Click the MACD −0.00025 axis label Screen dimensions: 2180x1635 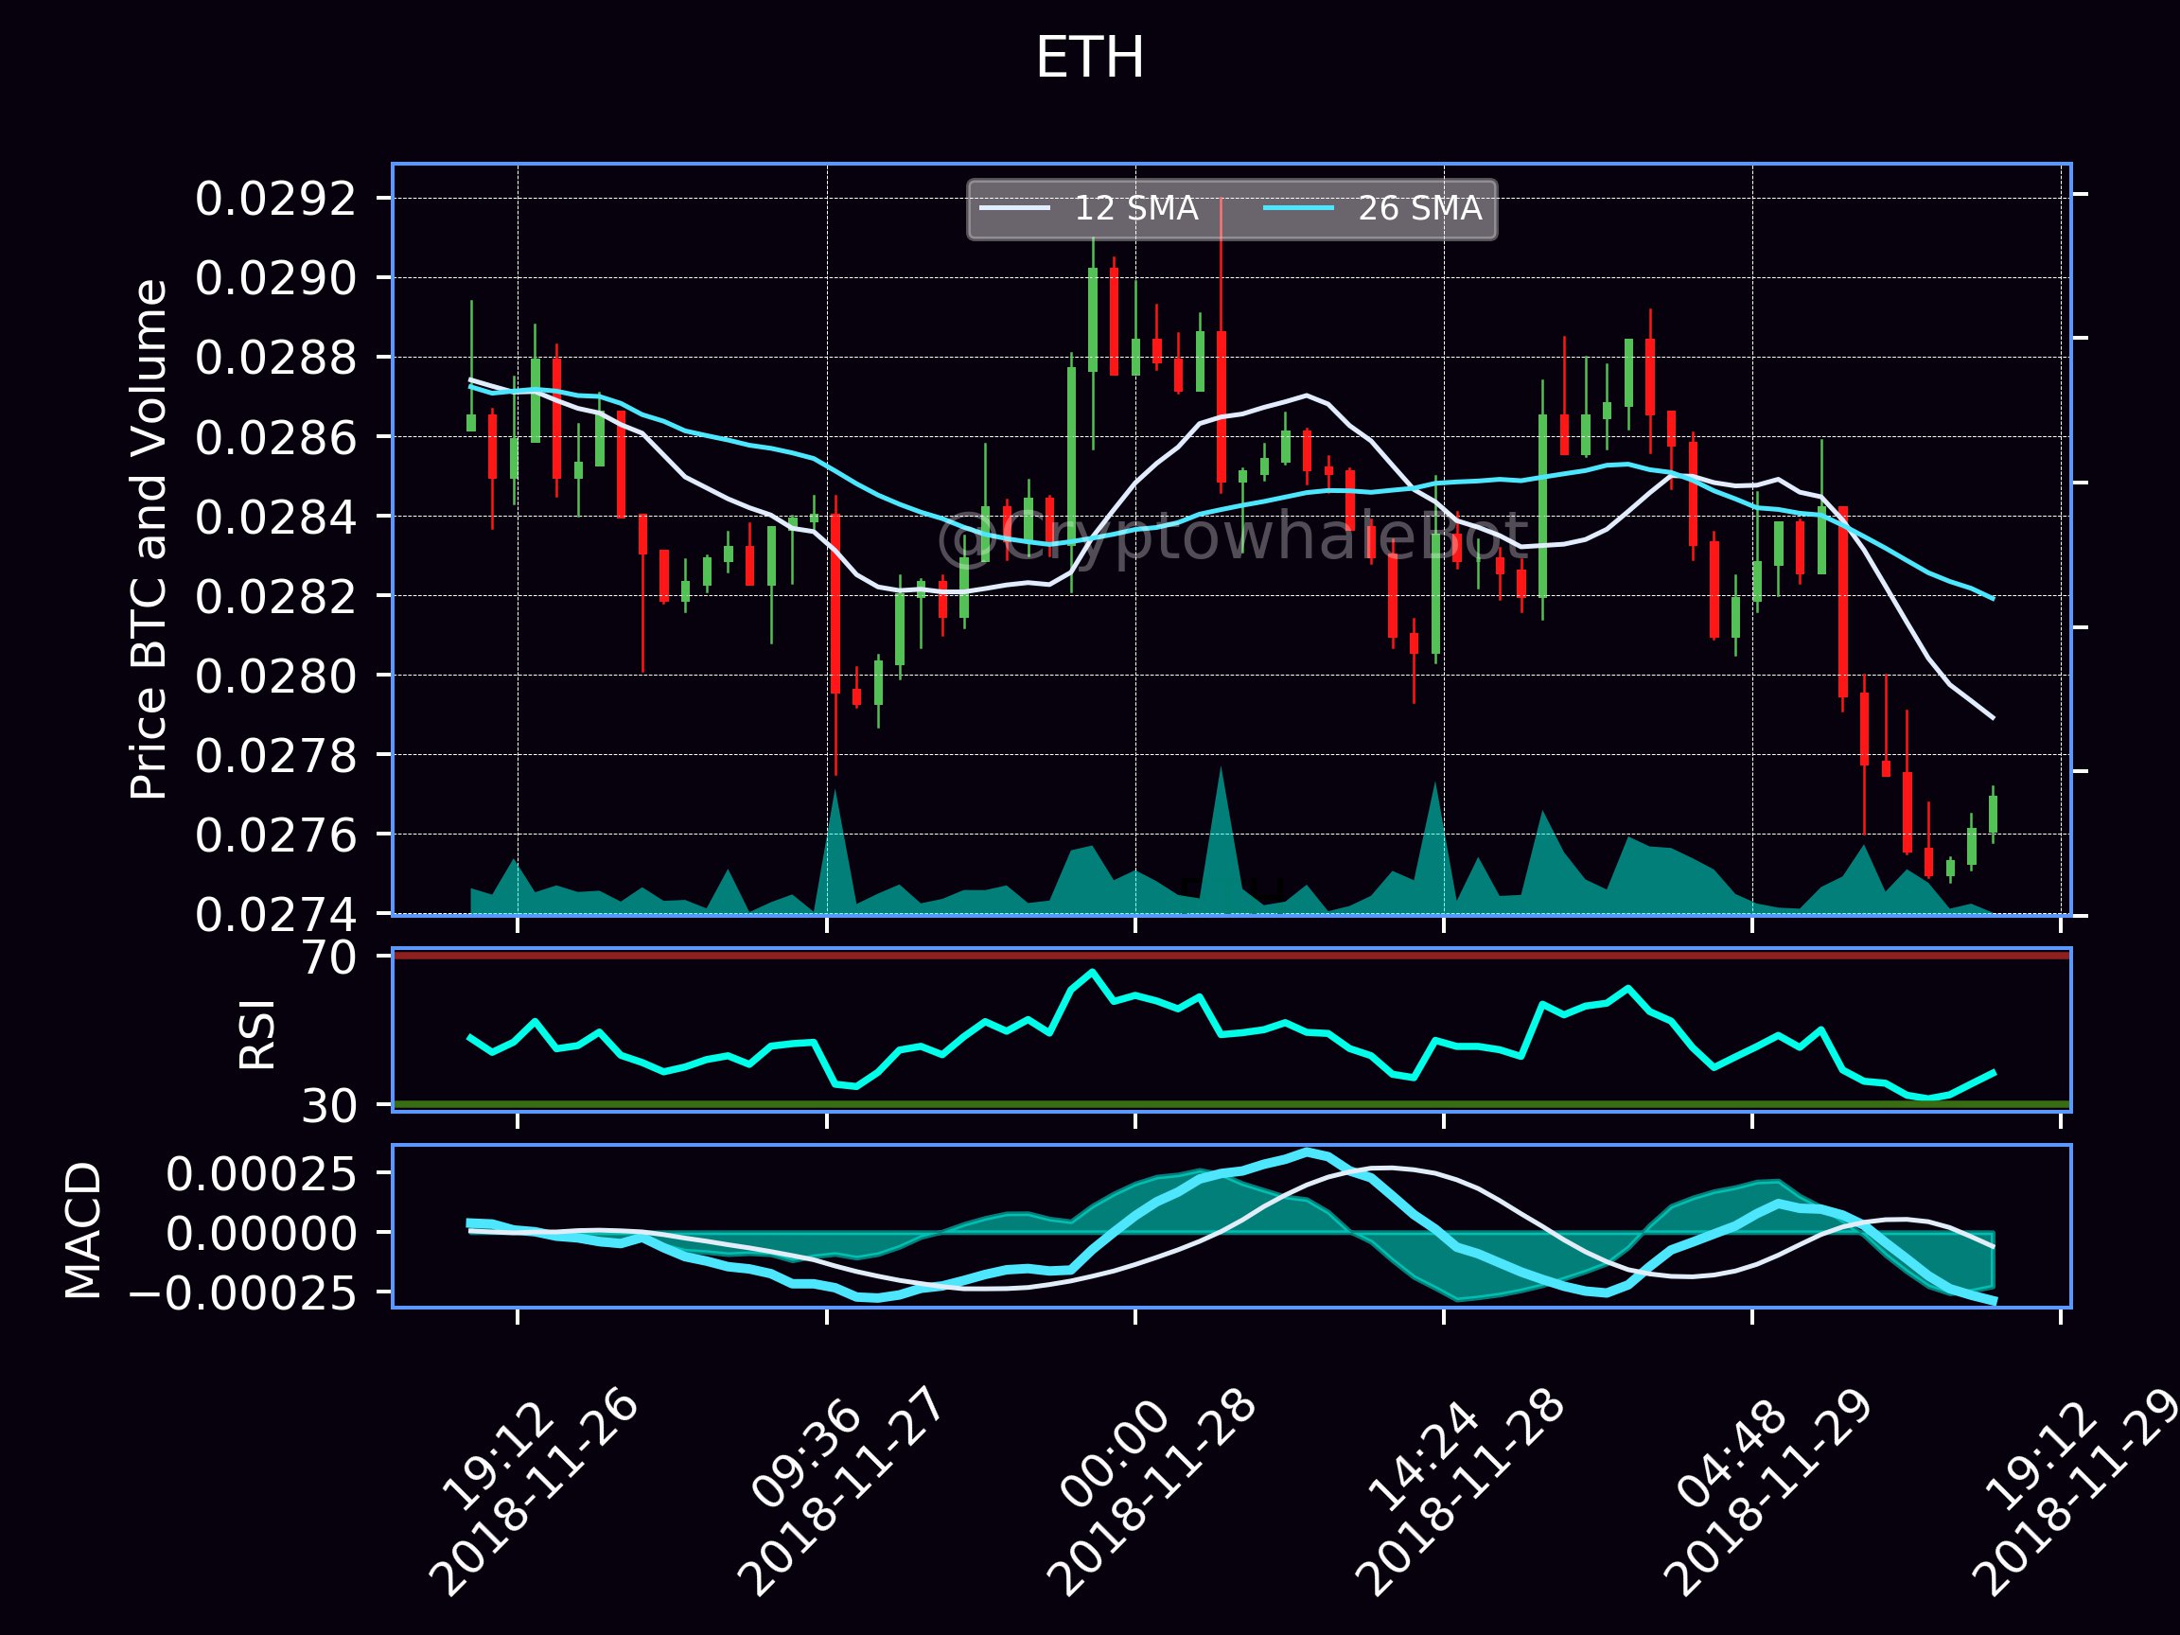242,1293
